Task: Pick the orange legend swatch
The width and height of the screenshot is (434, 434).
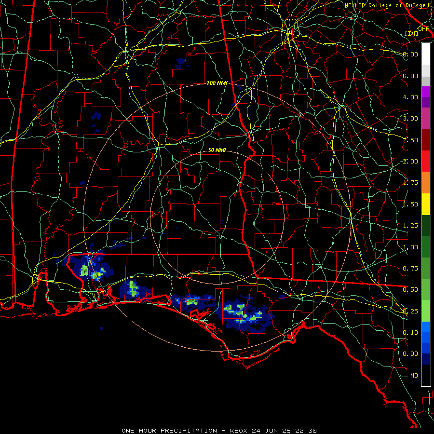Action: point(426,183)
